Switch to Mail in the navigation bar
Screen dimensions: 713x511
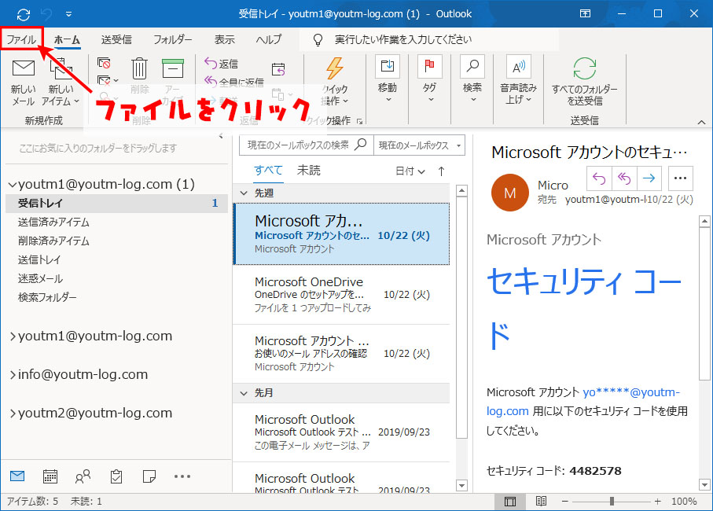point(17,476)
